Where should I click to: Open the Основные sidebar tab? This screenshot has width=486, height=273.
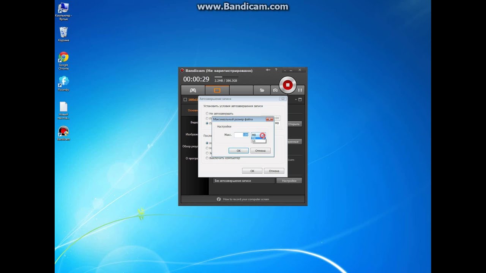click(x=193, y=110)
